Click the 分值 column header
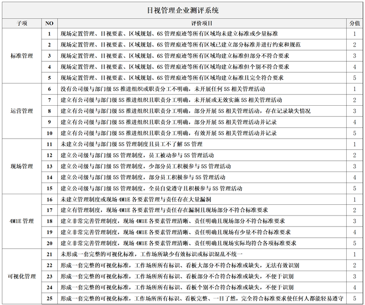 [354, 23]
